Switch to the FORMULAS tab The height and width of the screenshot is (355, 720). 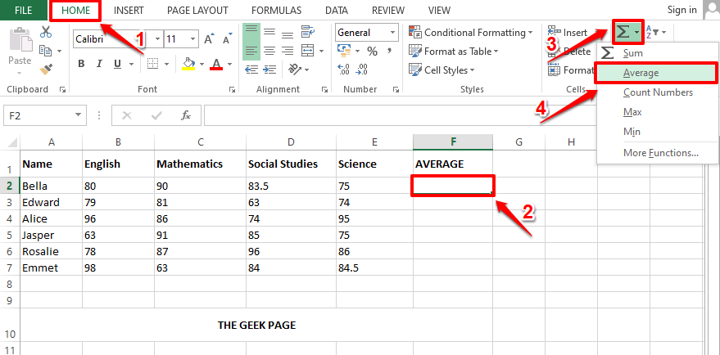pyautogui.click(x=276, y=10)
